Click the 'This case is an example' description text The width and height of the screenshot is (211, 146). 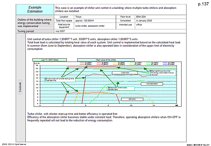coord(116,9)
